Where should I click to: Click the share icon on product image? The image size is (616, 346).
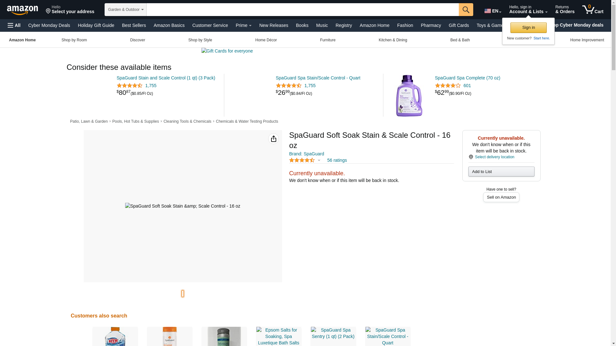[x=273, y=139]
